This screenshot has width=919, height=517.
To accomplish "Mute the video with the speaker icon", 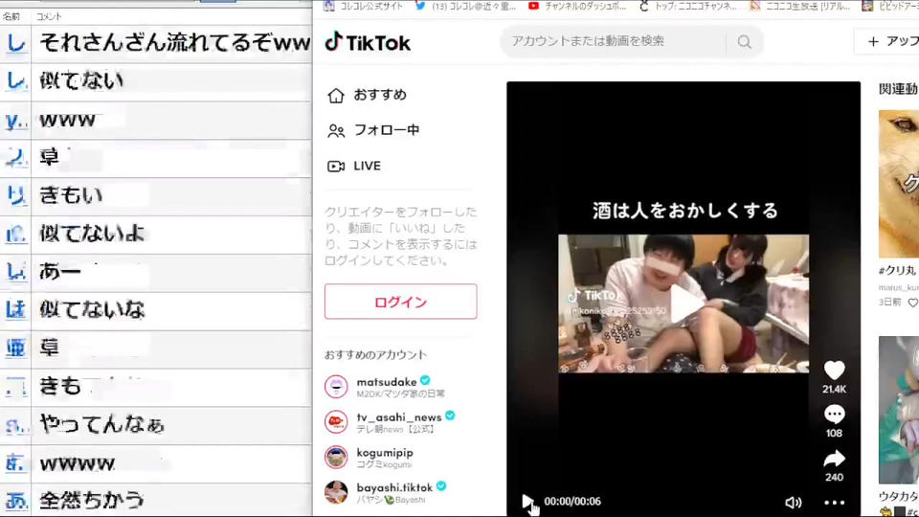I will (x=793, y=503).
